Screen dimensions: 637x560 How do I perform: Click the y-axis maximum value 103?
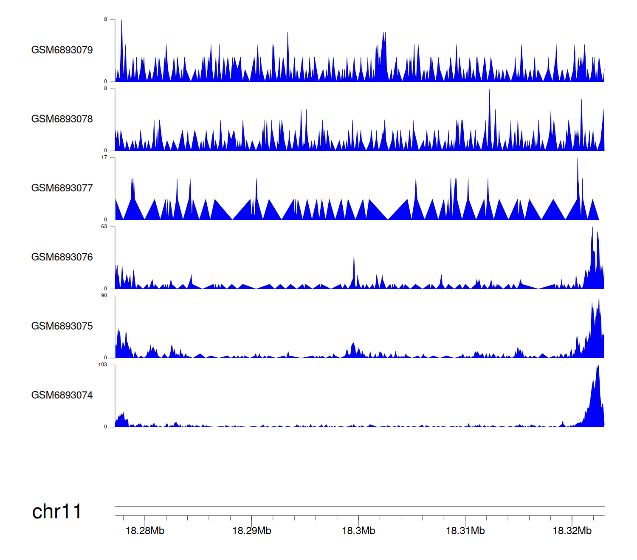(x=103, y=365)
